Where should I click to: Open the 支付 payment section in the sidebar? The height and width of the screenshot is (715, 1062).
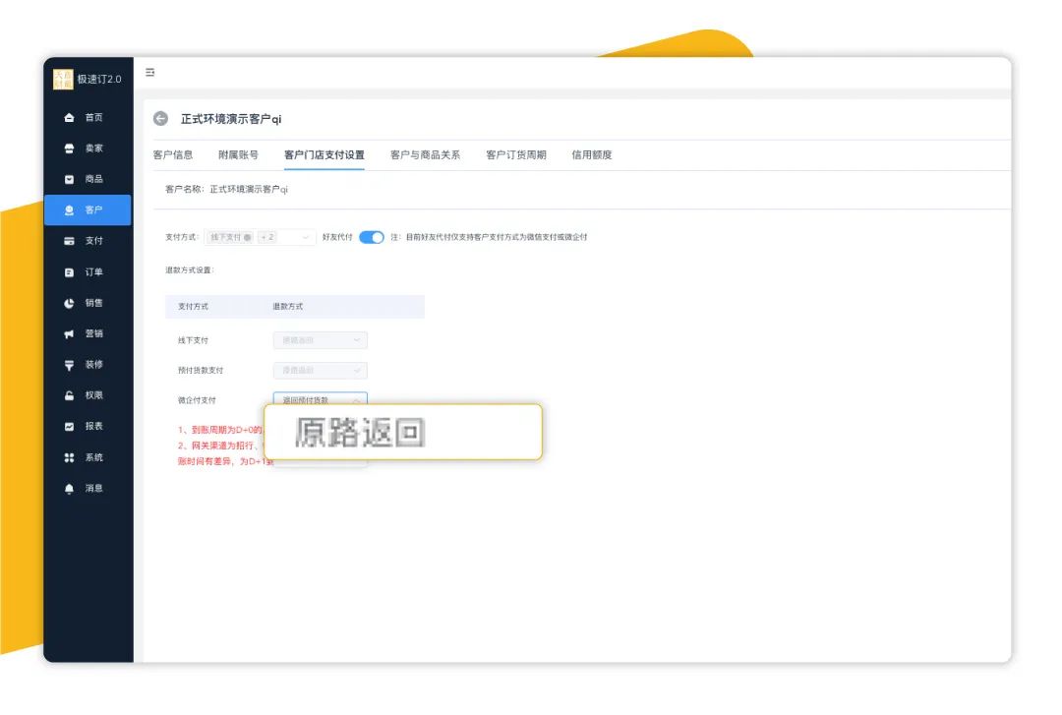(88, 241)
